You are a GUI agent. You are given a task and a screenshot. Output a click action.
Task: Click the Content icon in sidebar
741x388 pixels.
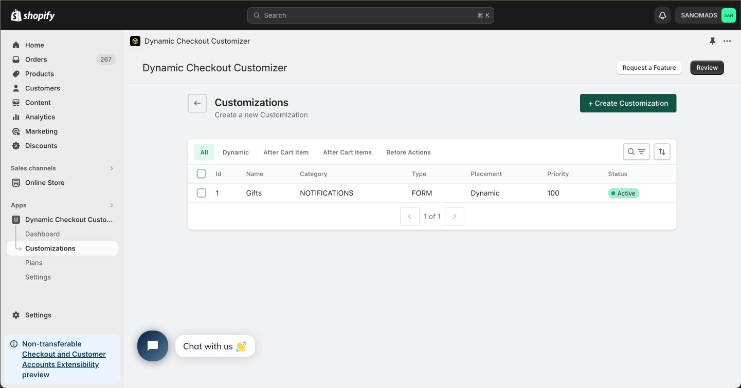coord(16,103)
